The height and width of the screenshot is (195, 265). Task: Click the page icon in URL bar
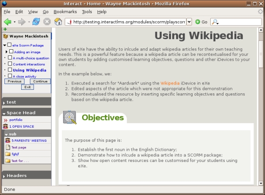[69, 22]
